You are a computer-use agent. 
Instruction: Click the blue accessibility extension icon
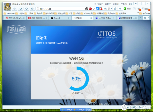[x=97, y=9]
